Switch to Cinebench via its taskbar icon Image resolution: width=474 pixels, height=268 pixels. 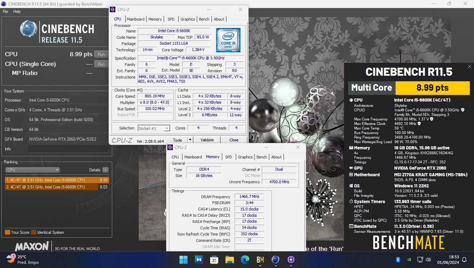click(276, 260)
